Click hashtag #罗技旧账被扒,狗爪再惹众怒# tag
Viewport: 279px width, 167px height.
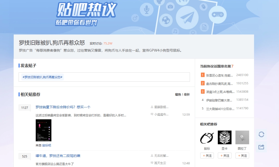tap(43, 77)
